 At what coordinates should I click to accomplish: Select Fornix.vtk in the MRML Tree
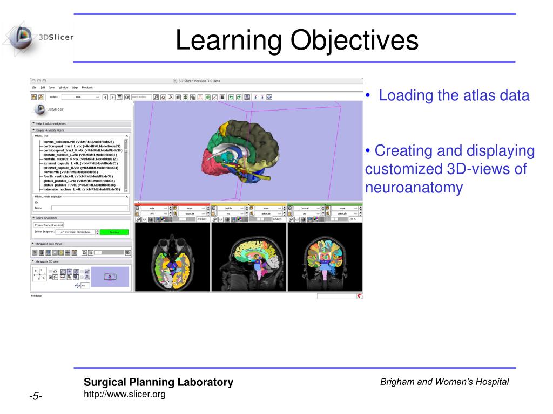tap(71, 172)
